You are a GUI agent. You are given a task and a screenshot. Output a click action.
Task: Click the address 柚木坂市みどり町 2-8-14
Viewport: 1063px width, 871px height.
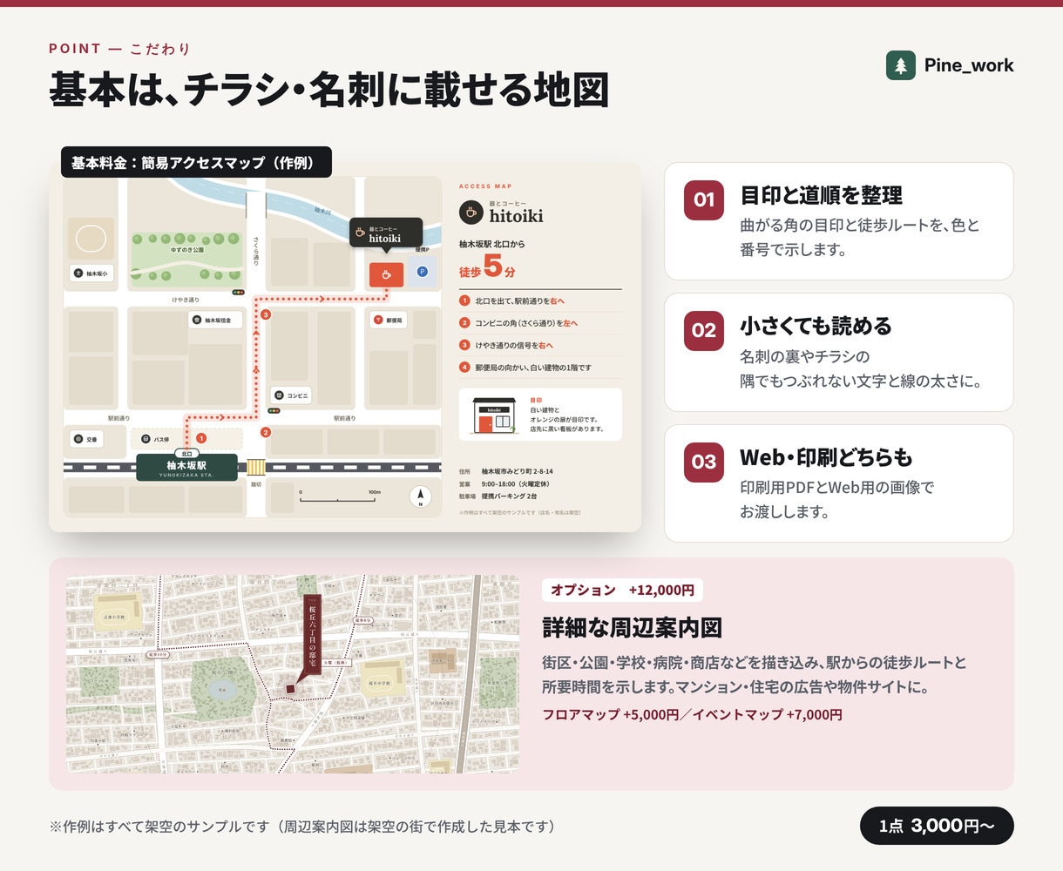tap(518, 471)
